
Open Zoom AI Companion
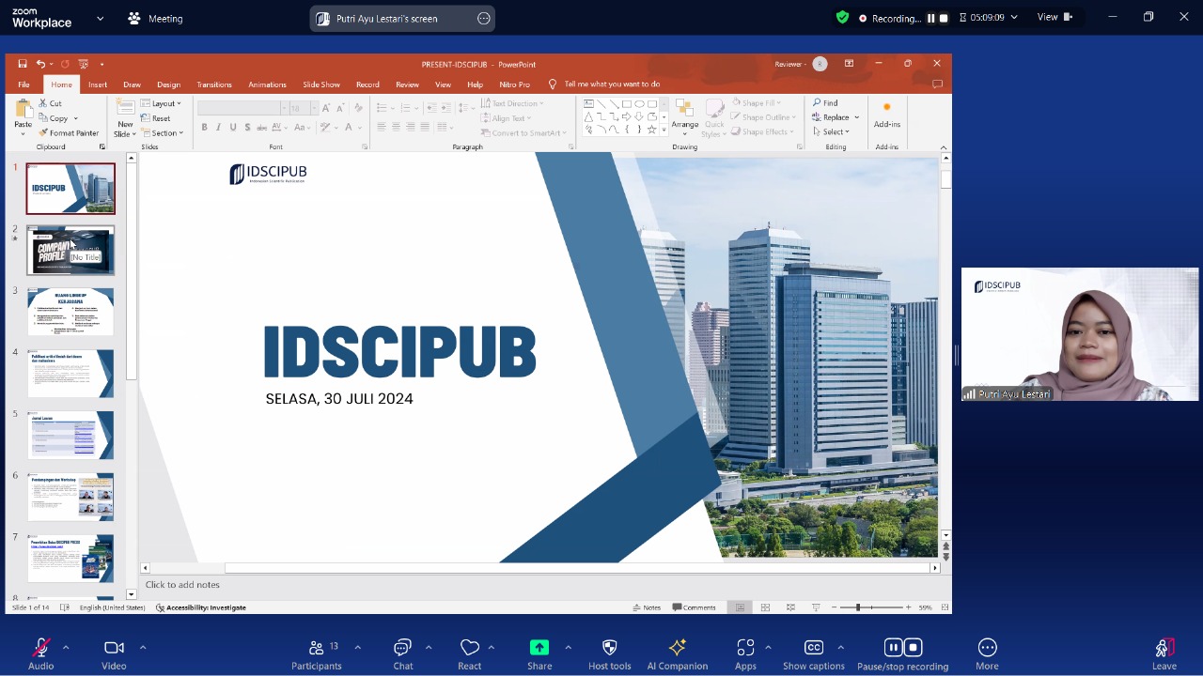(x=677, y=654)
